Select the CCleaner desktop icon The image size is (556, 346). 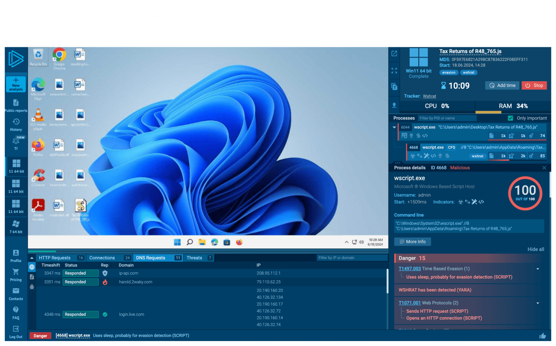click(38, 178)
